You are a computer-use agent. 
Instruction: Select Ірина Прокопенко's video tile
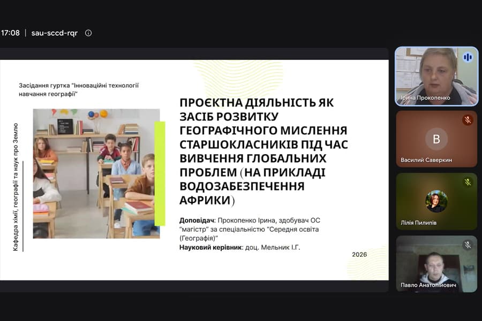pyautogui.click(x=436, y=77)
